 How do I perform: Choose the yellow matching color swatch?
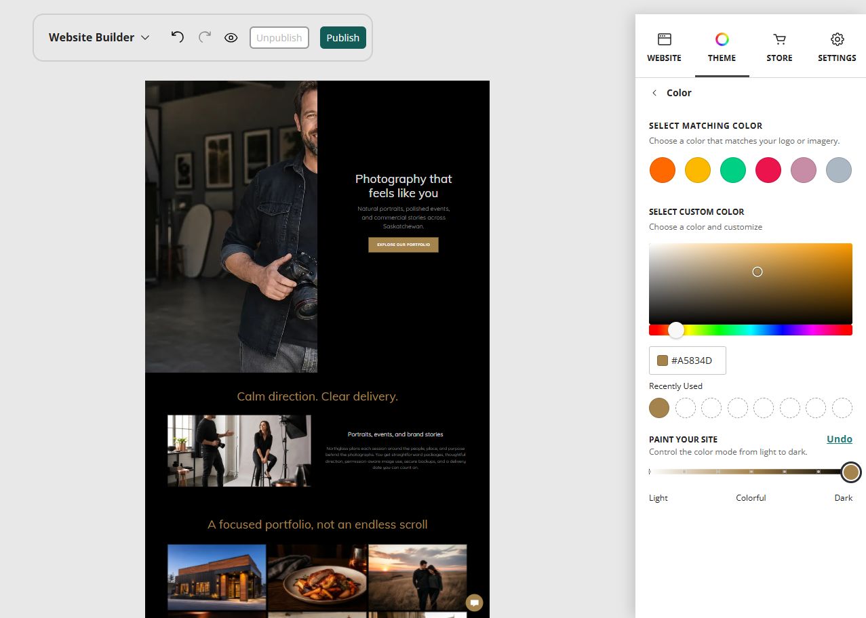point(698,169)
